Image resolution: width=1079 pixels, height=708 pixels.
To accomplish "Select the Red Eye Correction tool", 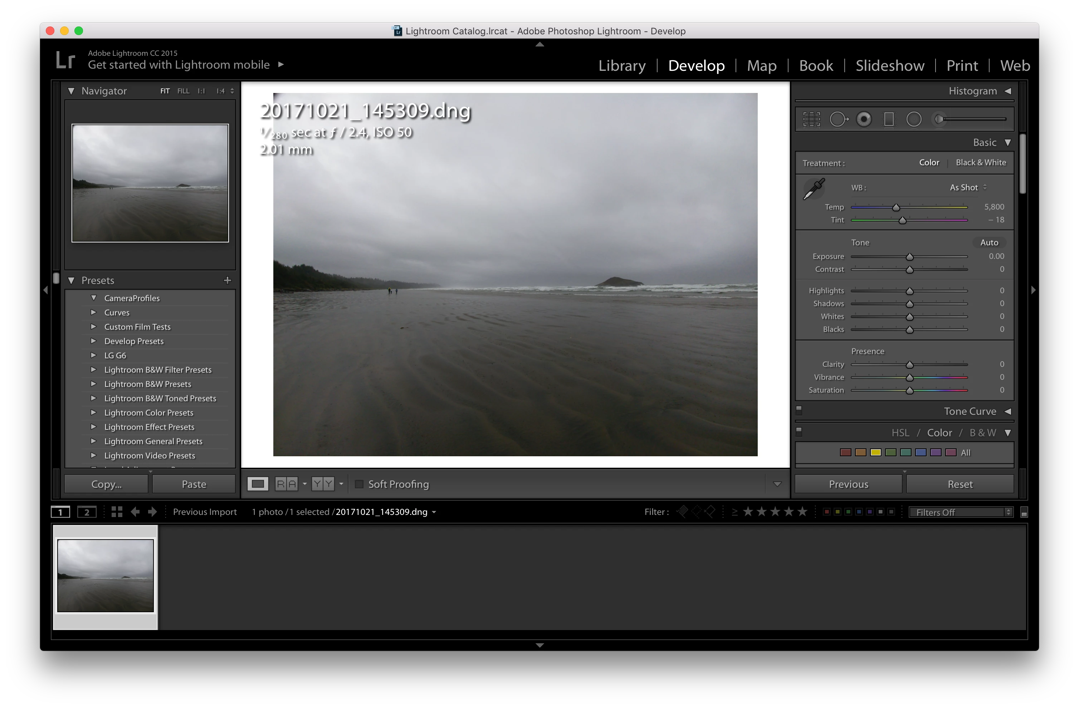I will 864,119.
